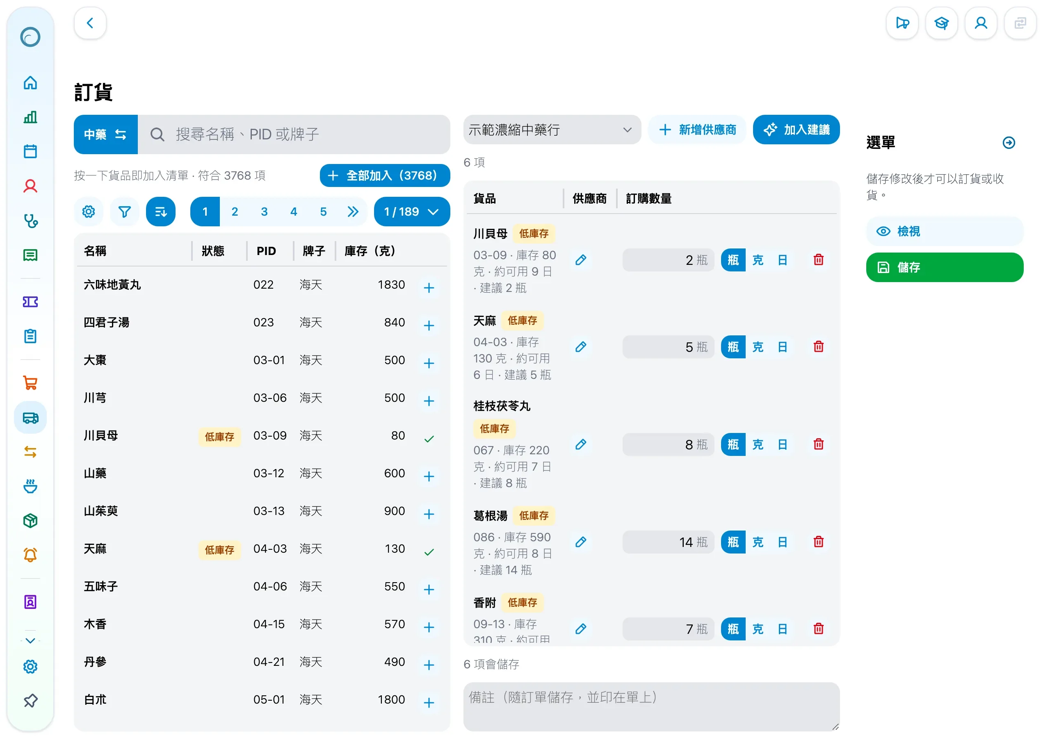Set 川貝母 unit to 克
Image resolution: width=1050 pixels, height=738 pixels.
coord(758,260)
